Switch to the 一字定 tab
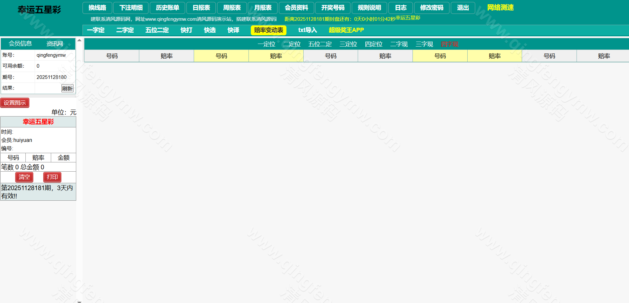The width and height of the screenshot is (629, 303). pos(96,30)
